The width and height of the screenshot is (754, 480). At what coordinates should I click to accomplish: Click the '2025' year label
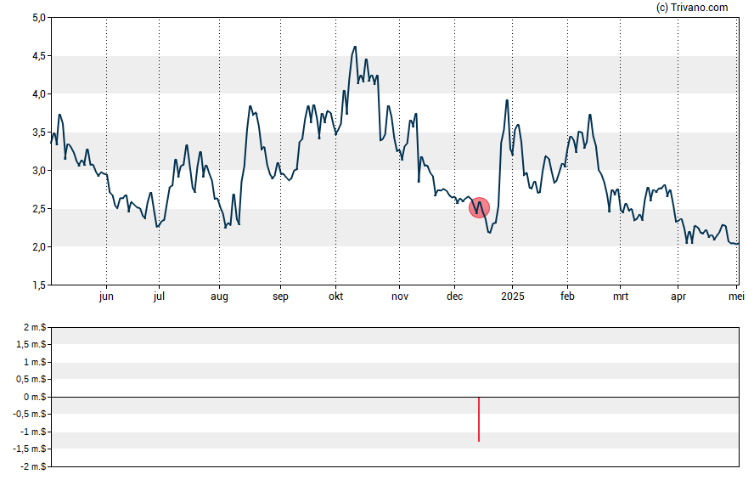click(x=513, y=296)
